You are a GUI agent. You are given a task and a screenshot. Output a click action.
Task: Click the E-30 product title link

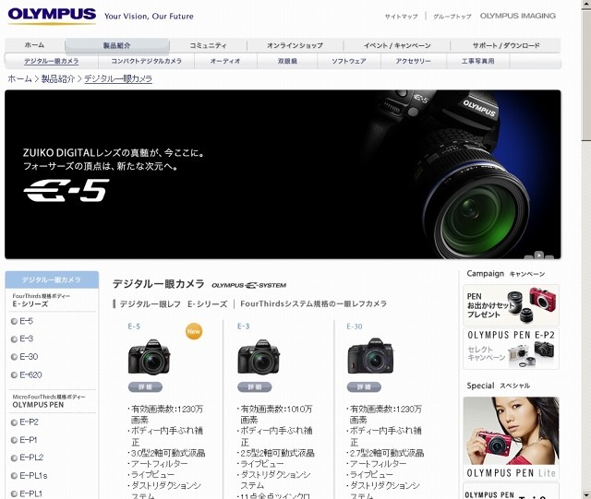[x=355, y=327]
